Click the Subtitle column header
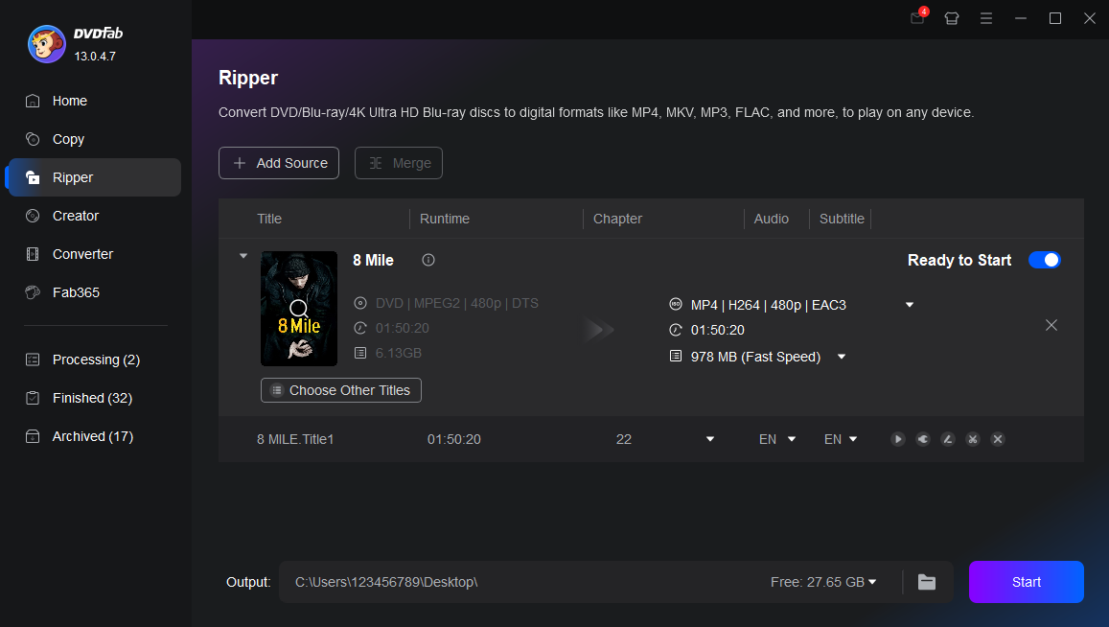The image size is (1109, 627). click(x=842, y=219)
